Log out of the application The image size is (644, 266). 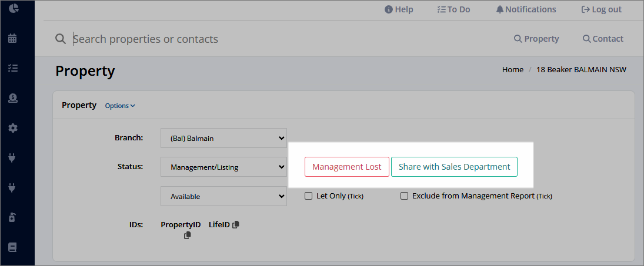click(602, 9)
